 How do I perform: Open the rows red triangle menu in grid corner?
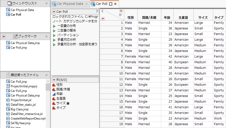(103, 18)
